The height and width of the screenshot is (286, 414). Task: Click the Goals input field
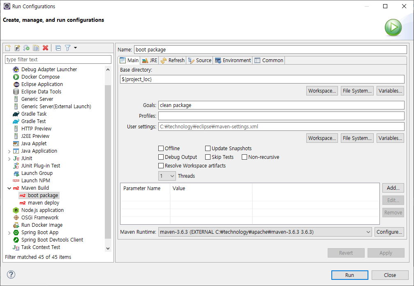[281, 105]
